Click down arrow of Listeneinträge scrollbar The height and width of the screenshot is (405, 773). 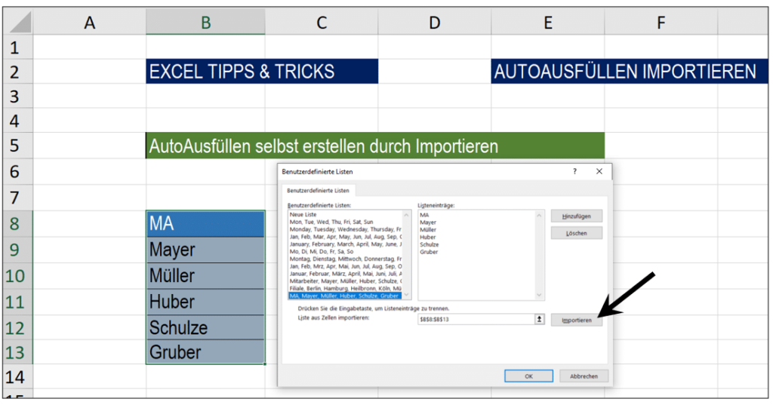click(539, 295)
